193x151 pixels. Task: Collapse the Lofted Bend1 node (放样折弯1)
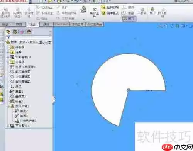click(x=8, y=106)
